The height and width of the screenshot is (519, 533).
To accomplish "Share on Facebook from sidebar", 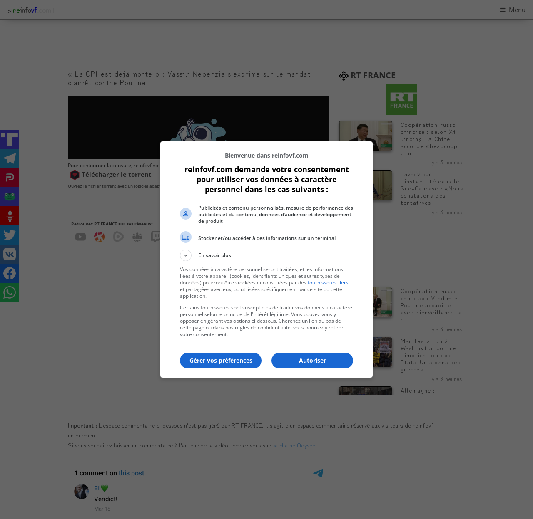I will [x=9, y=273].
